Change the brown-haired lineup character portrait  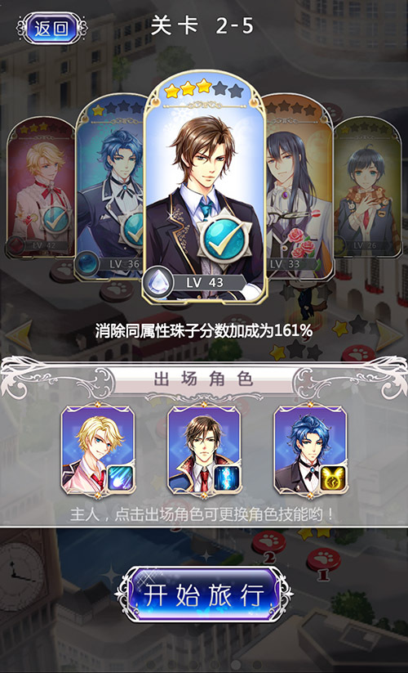click(x=204, y=451)
